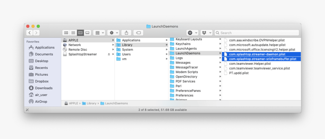Select the Keychains folder
Viewport: 325px width, 139px height.
(195, 44)
